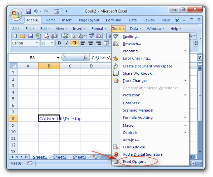Open the Protection submenu

pos(151,95)
